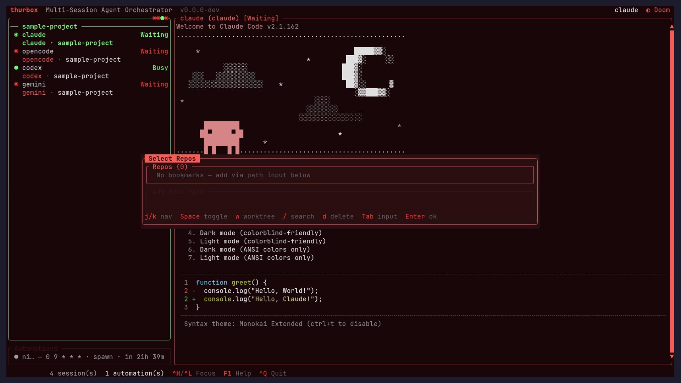Click the added console.log Hello, Claude line
Image resolution: width=681 pixels, height=383 pixels.
click(x=253, y=299)
